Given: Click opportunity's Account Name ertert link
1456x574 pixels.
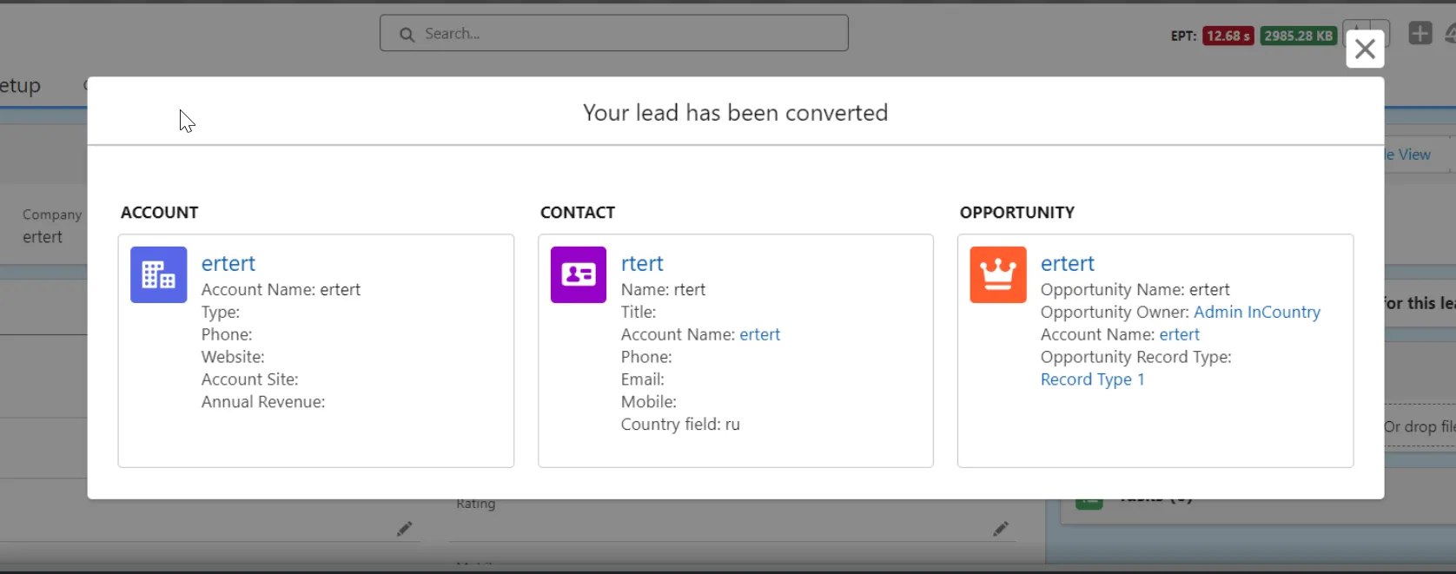Looking at the screenshot, I should [x=1179, y=334].
